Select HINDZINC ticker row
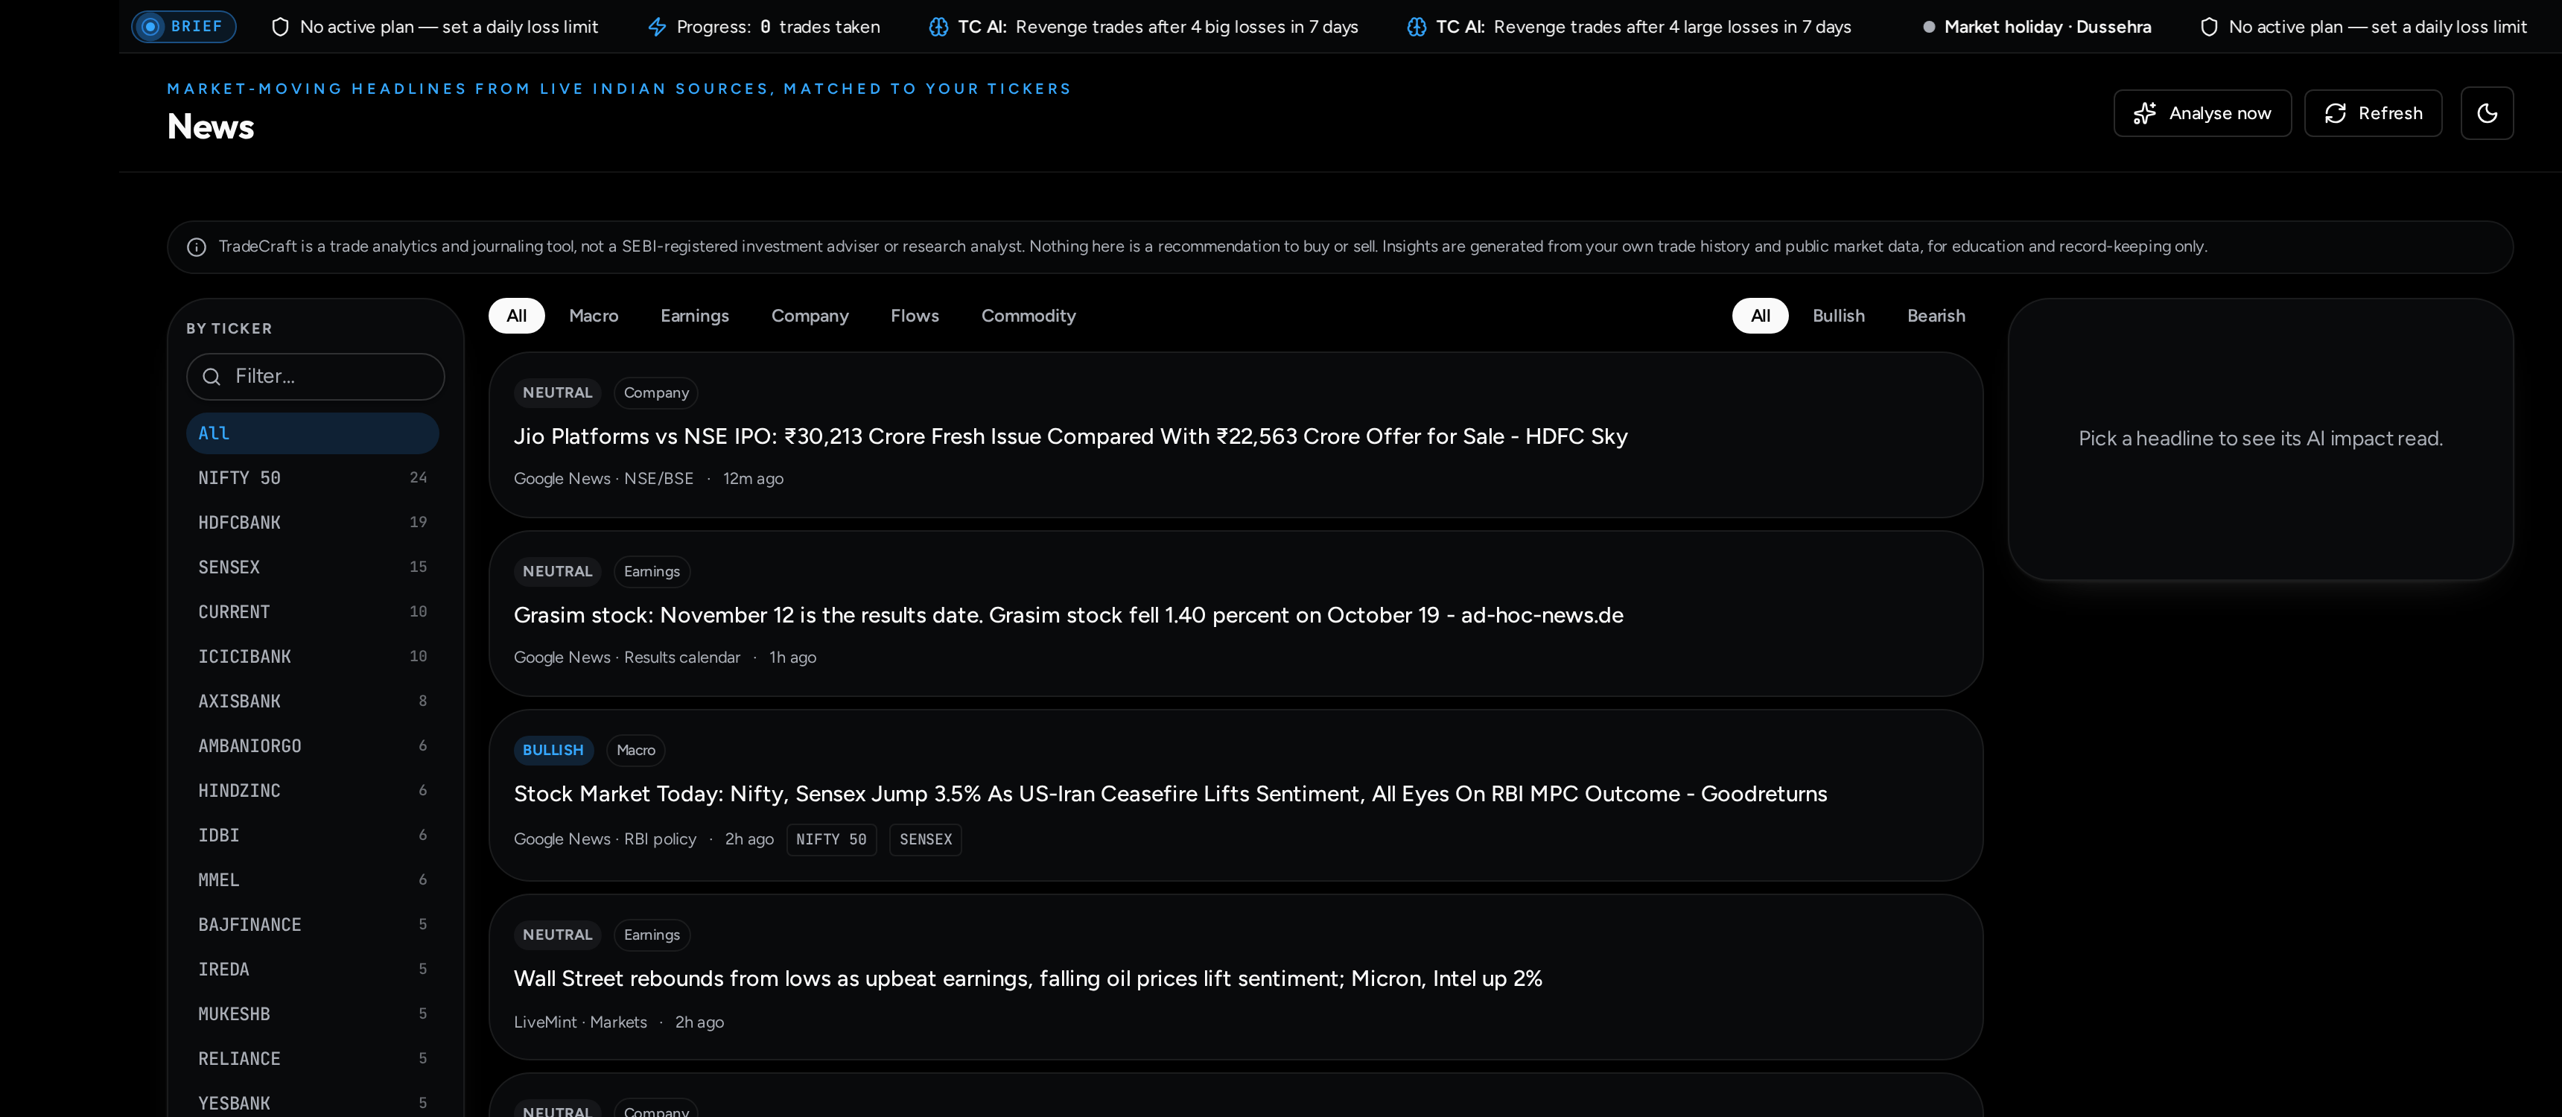Viewport: 2562px width, 1117px height. pos(312,791)
